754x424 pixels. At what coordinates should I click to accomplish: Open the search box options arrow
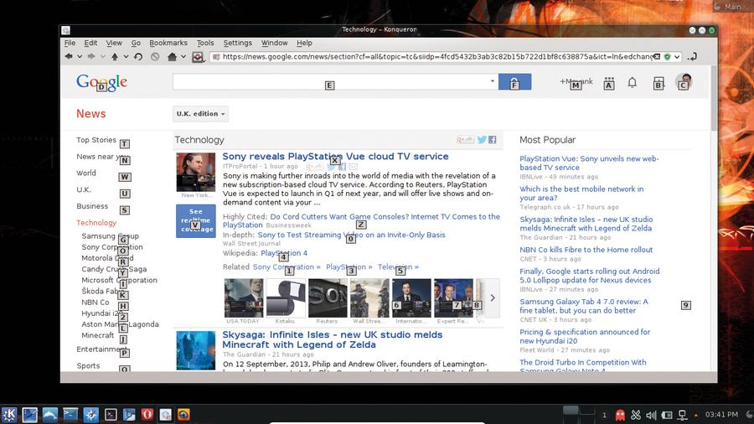pos(492,81)
